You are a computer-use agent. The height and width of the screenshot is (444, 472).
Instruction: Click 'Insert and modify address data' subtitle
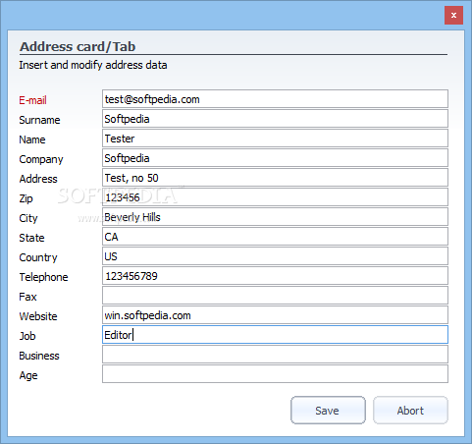(x=93, y=65)
